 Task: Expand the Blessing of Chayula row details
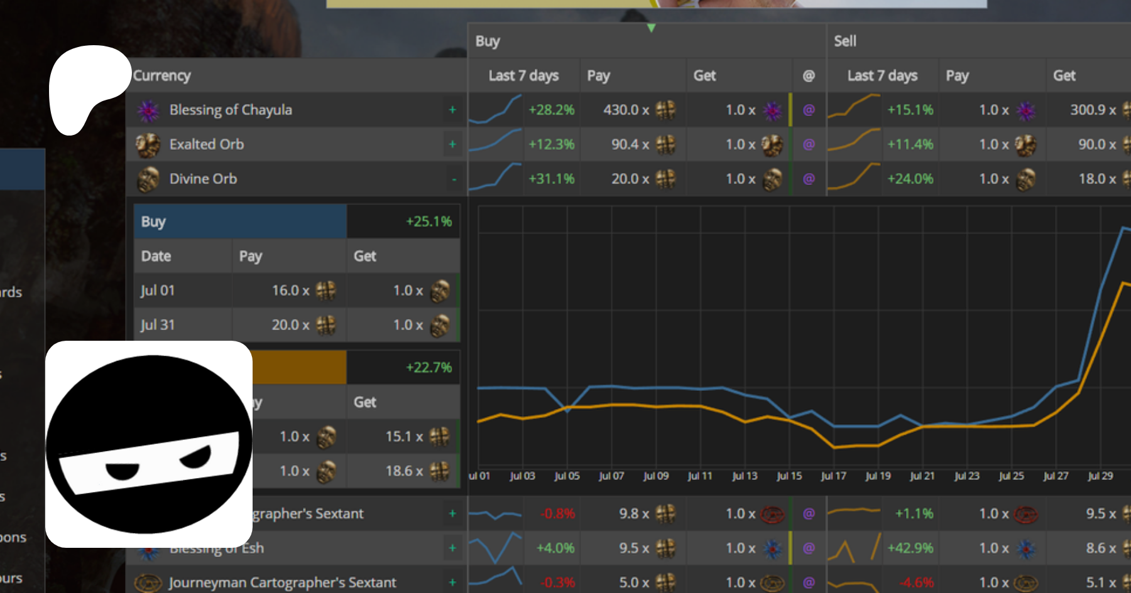(x=452, y=110)
